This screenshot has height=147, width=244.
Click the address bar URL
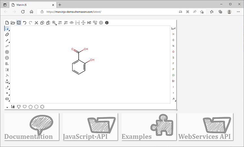[x=74, y=12]
